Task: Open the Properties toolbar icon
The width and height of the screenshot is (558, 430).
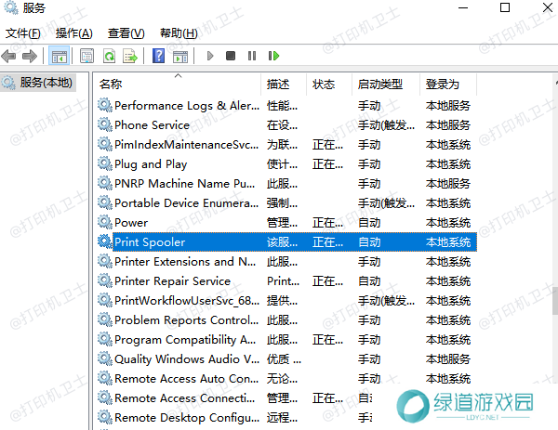Action: click(86, 56)
